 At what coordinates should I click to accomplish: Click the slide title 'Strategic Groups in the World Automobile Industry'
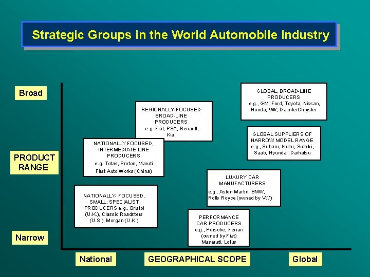point(180,35)
